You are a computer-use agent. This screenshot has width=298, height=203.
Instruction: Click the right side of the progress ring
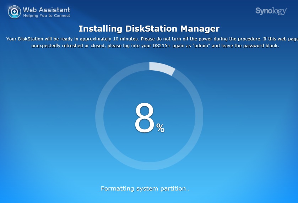(x=200, y=116)
